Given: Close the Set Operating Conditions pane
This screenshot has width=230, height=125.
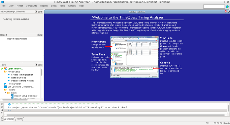Looking at the screenshot, I should tap(41, 12).
